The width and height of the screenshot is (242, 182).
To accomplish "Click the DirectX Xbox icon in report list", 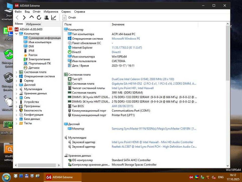I will pos(70,52).
